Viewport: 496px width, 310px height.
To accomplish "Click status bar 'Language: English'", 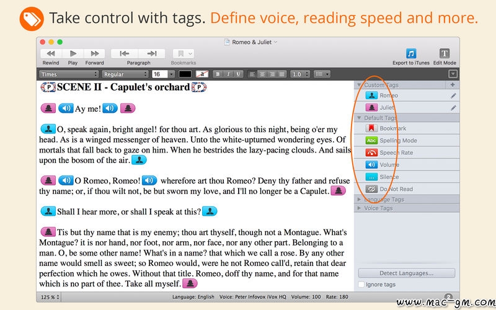I will click(193, 297).
